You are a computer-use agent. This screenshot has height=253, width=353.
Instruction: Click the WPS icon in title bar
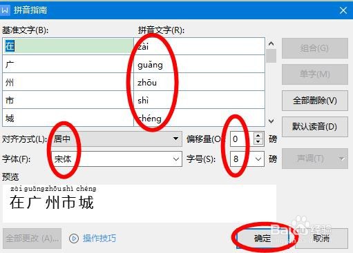(x=5, y=10)
